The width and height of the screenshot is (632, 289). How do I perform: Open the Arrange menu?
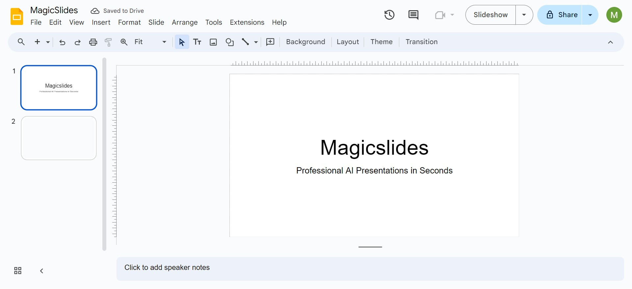click(x=184, y=22)
